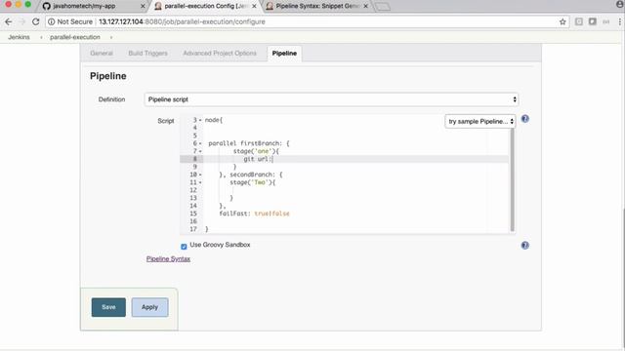Collapse code fold at line 10
625x351 pixels.
click(x=200, y=175)
